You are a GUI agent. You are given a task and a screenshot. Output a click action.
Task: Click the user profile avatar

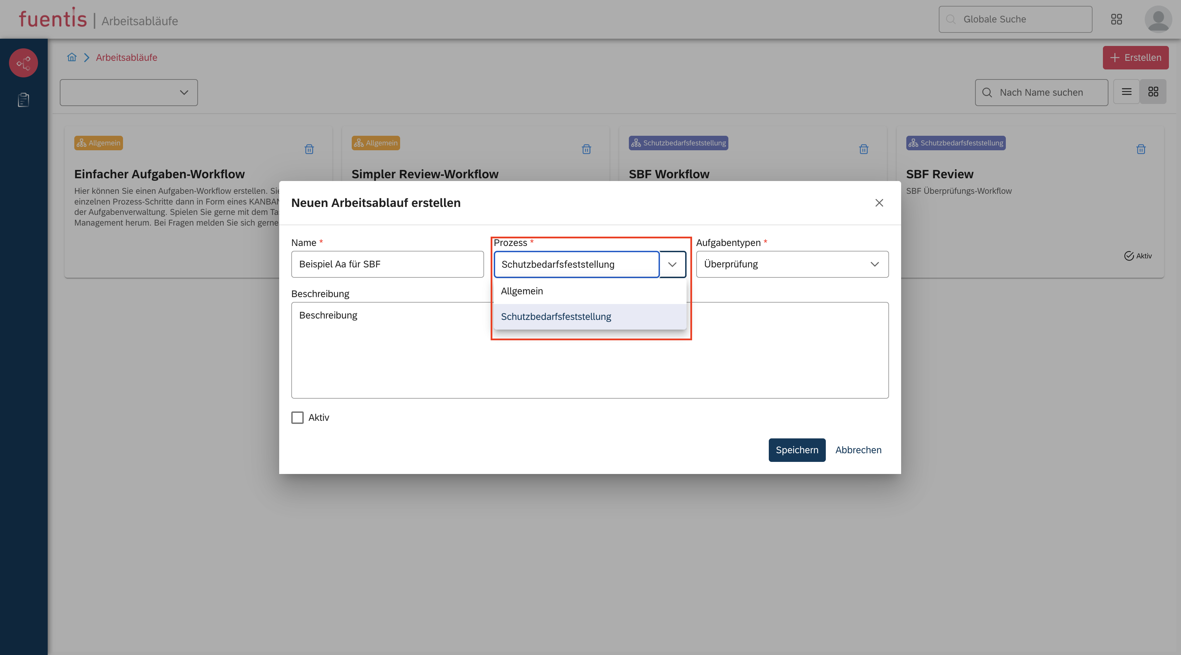1158,19
